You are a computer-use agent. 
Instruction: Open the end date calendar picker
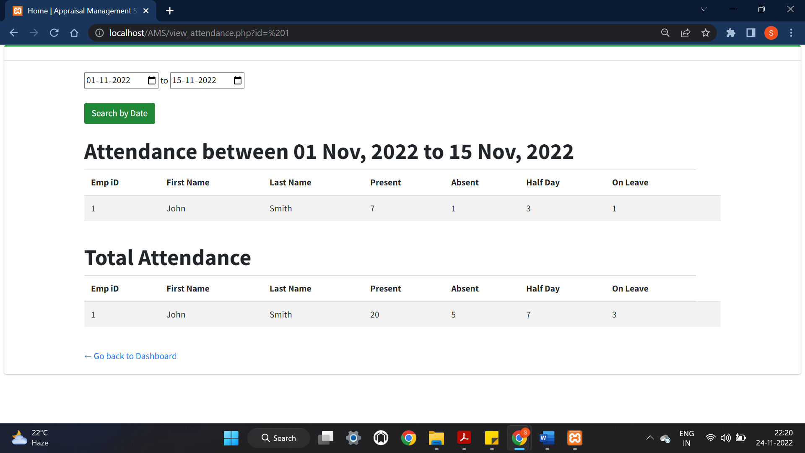[237, 80]
